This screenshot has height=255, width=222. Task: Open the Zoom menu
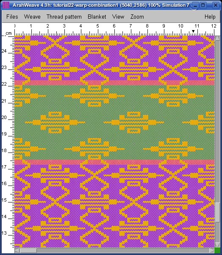tap(137, 17)
